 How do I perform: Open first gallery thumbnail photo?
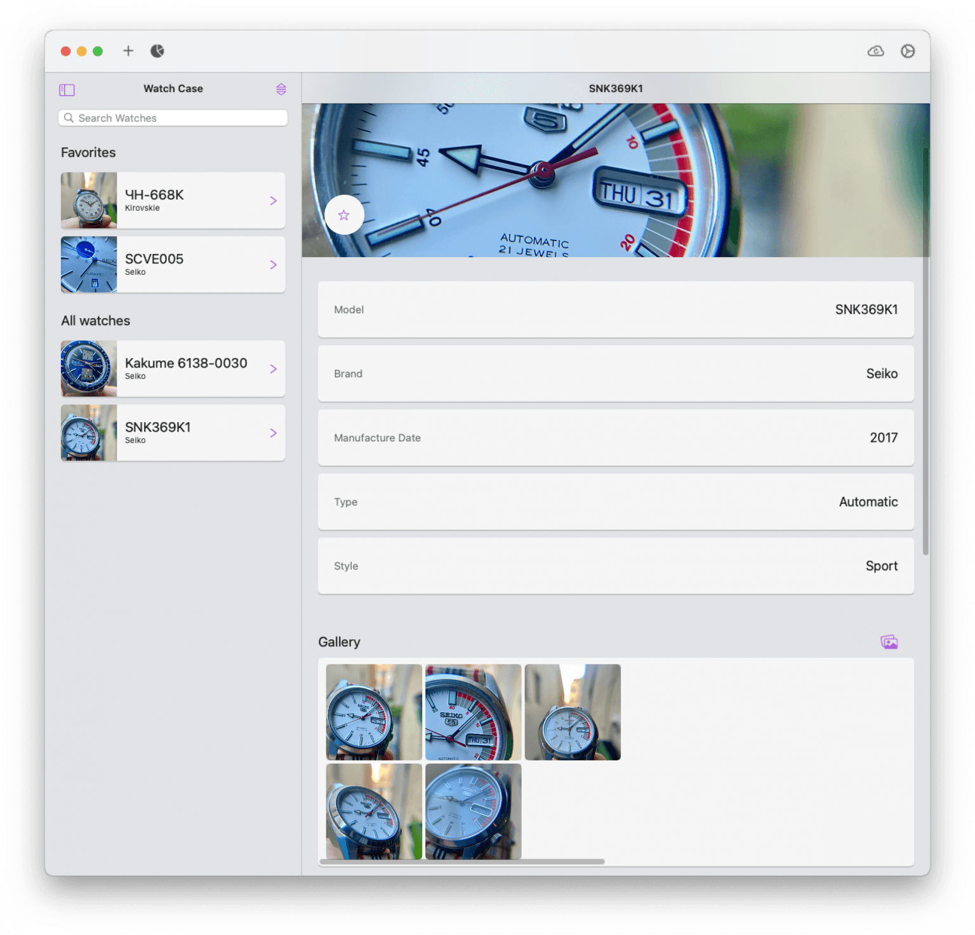tap(374, 712)
